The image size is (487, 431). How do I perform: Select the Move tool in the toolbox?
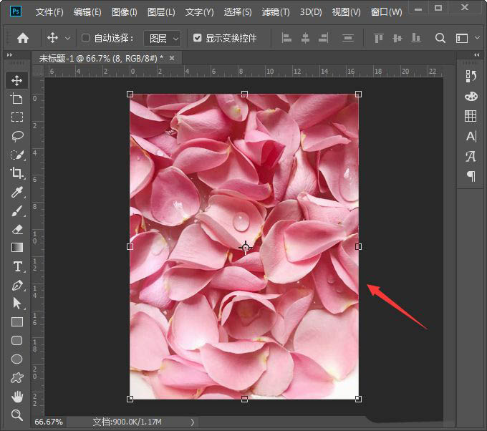pyautogui.click(x=16, y=80)
